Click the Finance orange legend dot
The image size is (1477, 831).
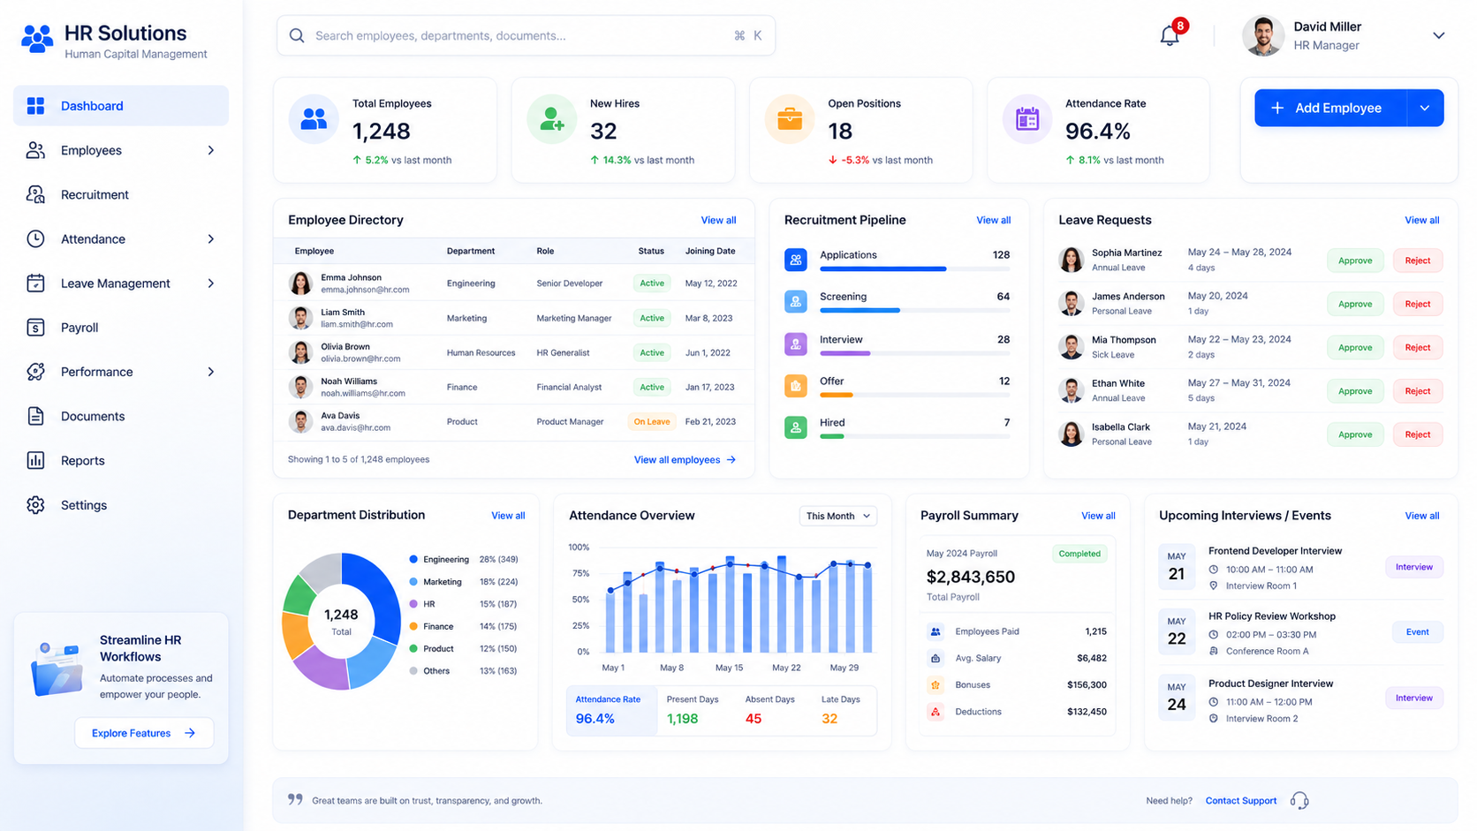coord(413,626)
